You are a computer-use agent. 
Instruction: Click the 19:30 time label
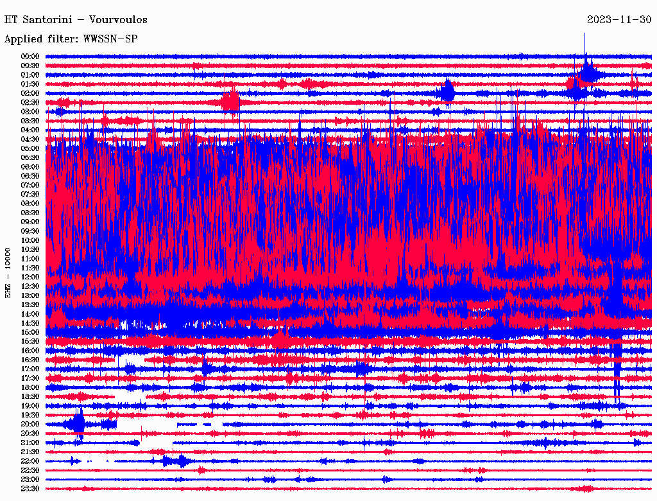point(30,415)
